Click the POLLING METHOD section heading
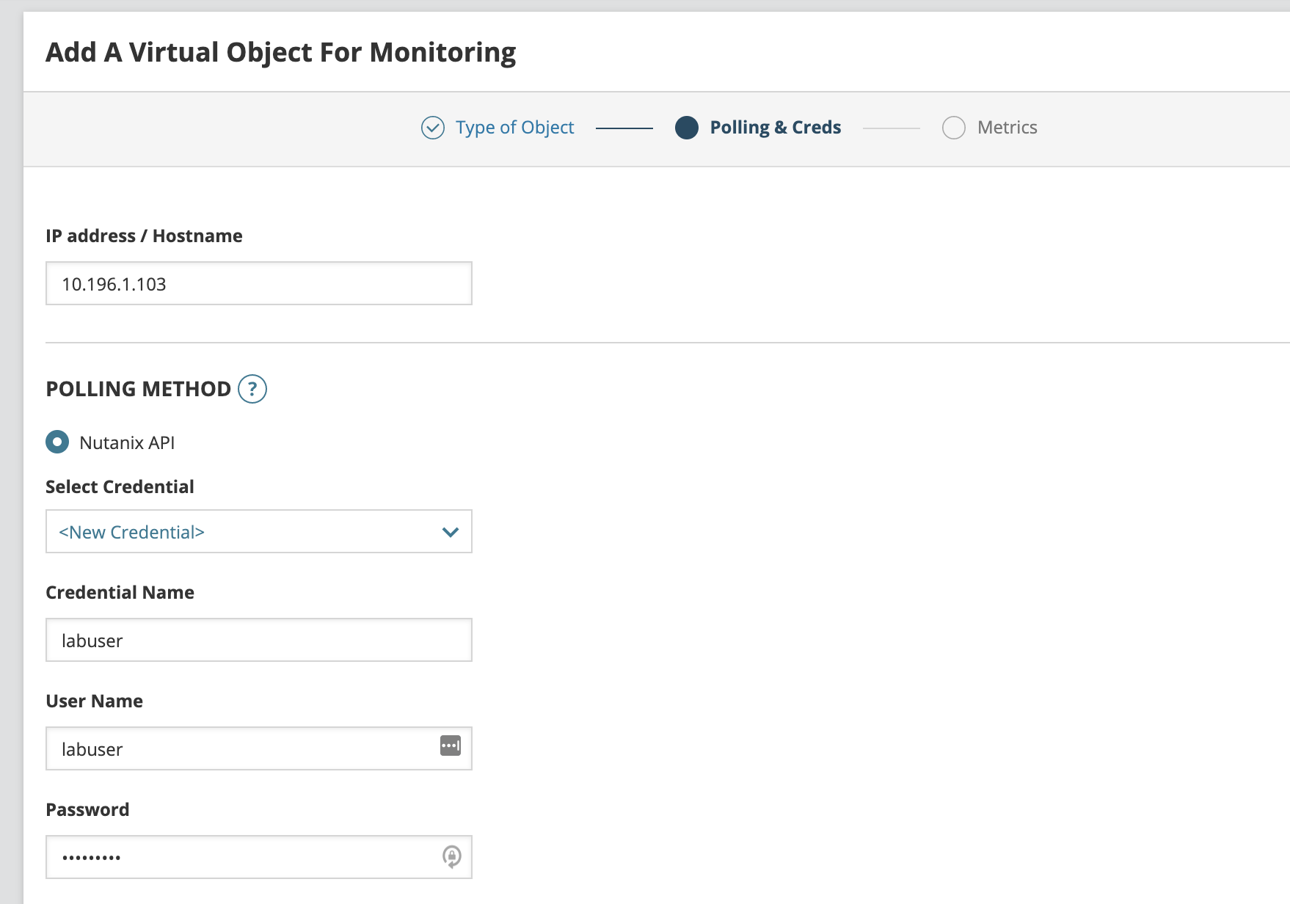 pos(138,389)
